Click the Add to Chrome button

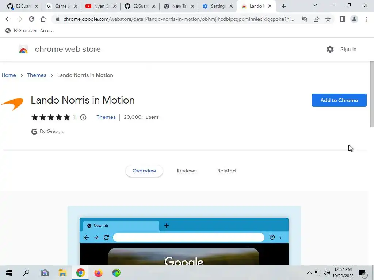(x=339, y=100)
